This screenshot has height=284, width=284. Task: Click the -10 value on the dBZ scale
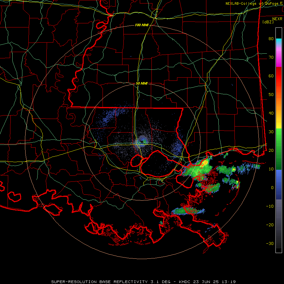(270, 206)
